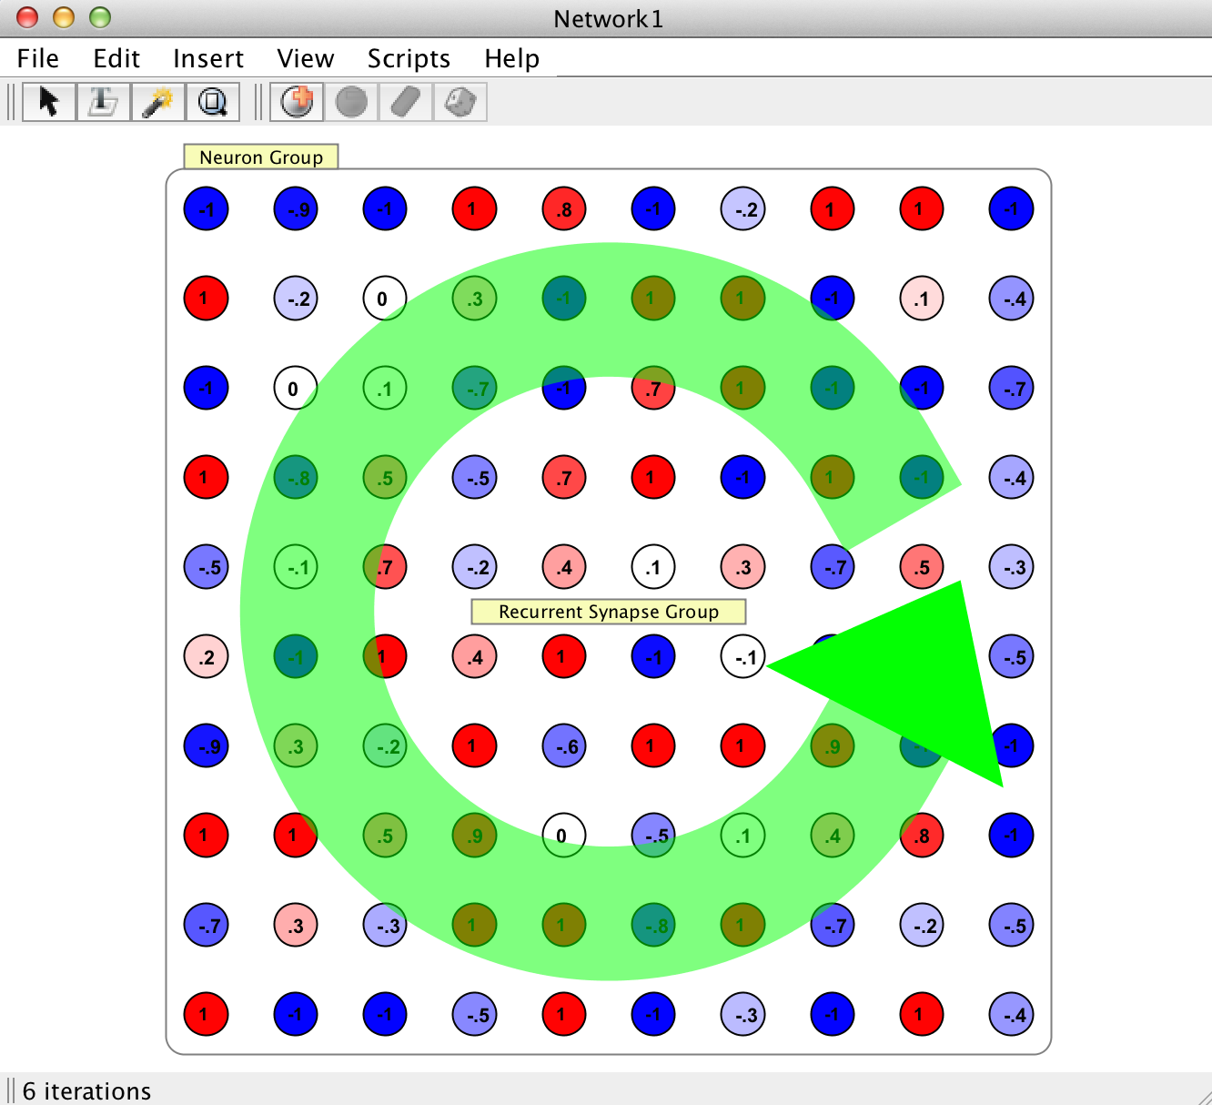Viewport: 1212px width, 1105px height.
Task: Click the dice randomize icon
Action: pos(460,102)
